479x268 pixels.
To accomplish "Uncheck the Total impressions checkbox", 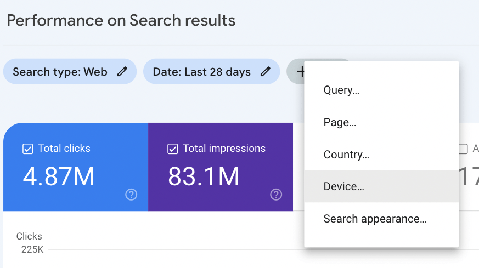I will [x=172, y=149].
